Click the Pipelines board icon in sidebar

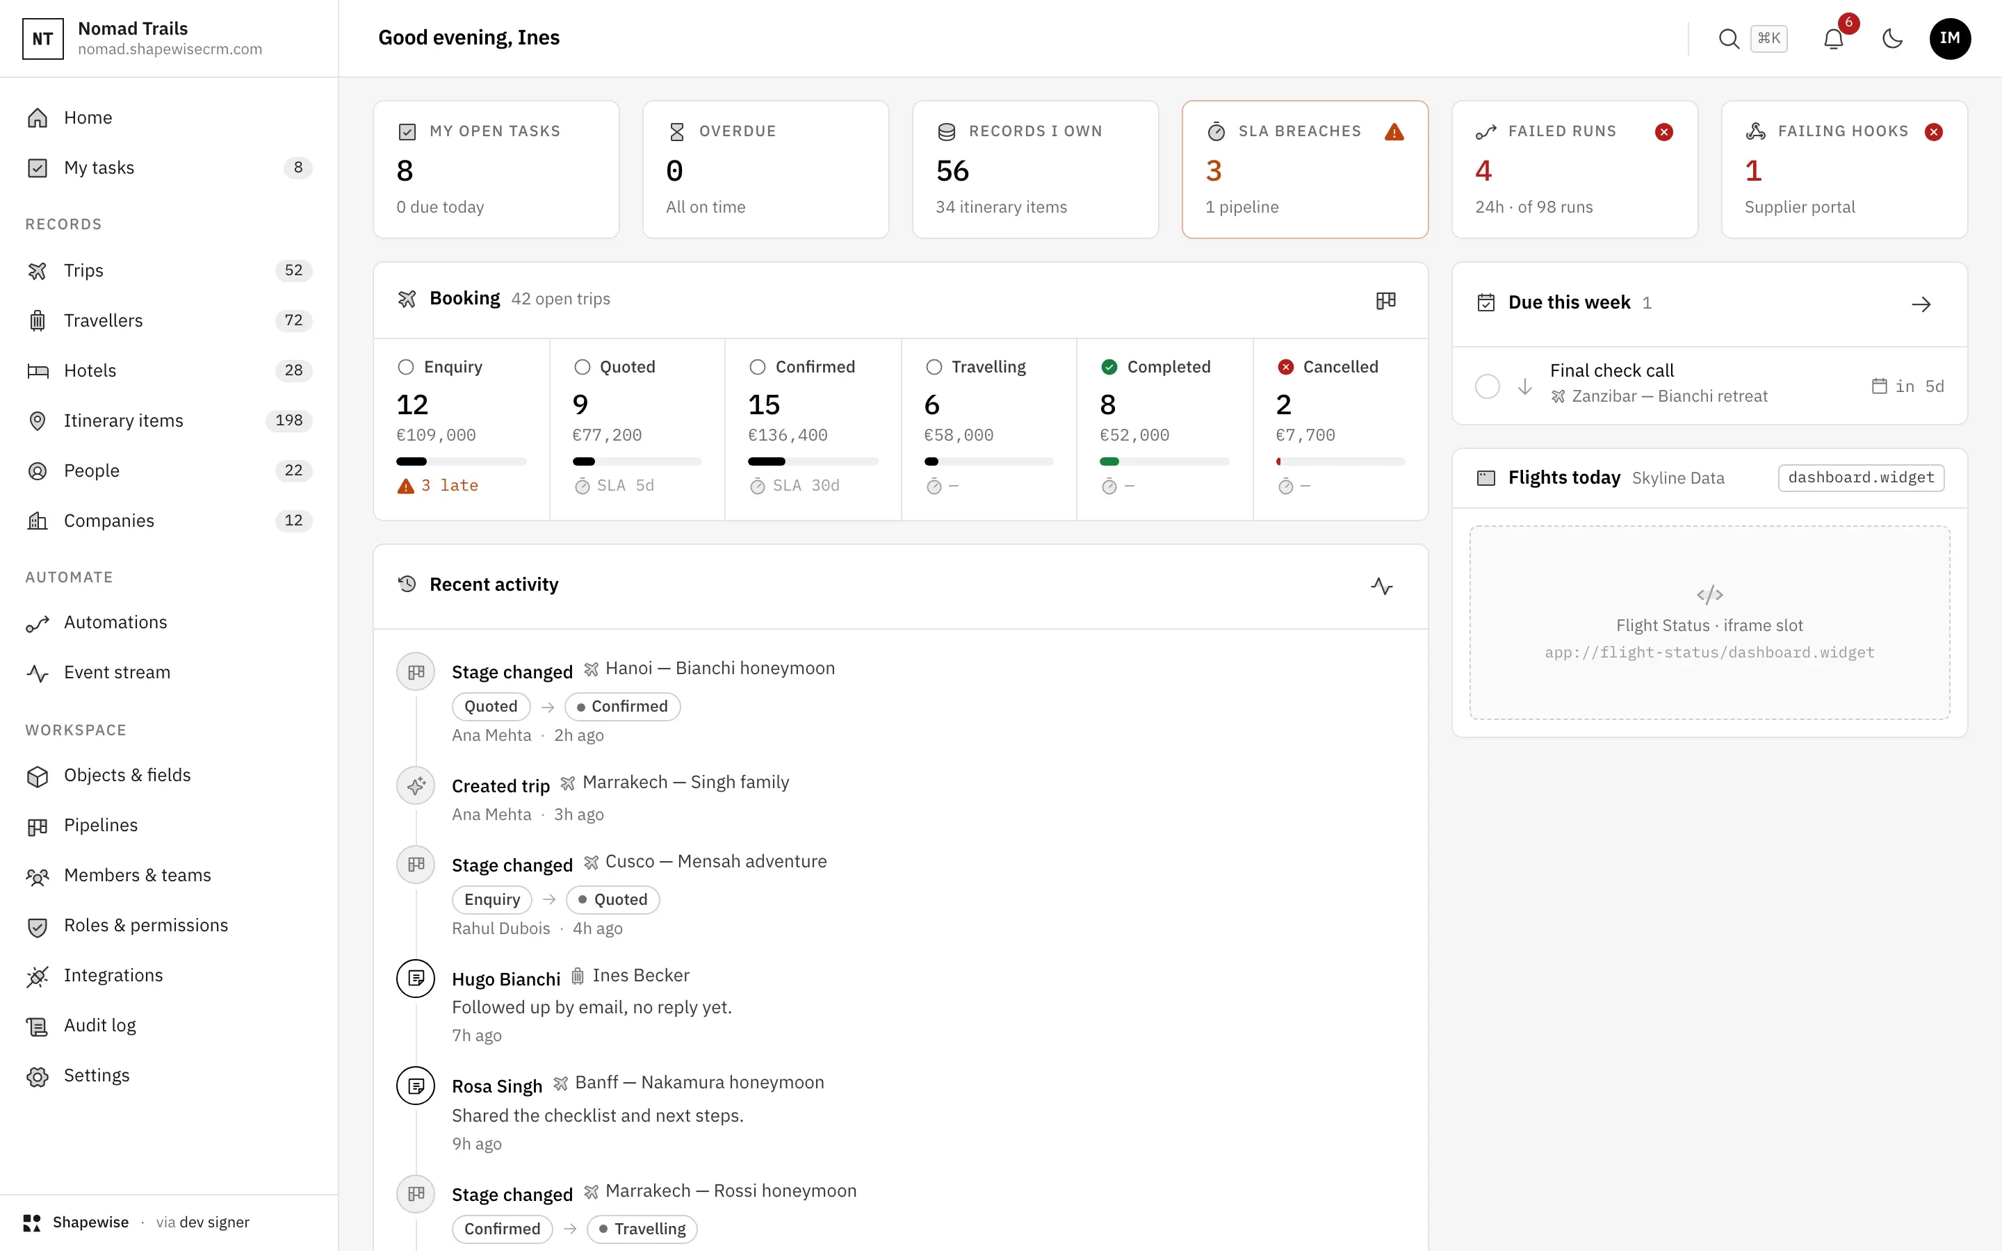click(x=38, y=826)
